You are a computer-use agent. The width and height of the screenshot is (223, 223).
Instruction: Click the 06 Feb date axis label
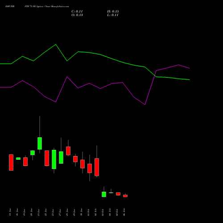point(124,212)
